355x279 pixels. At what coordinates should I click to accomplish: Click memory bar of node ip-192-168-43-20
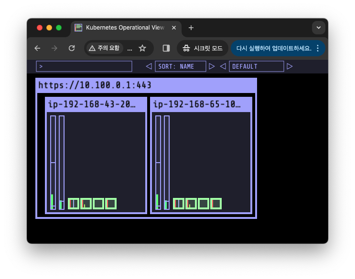[62, 163]
